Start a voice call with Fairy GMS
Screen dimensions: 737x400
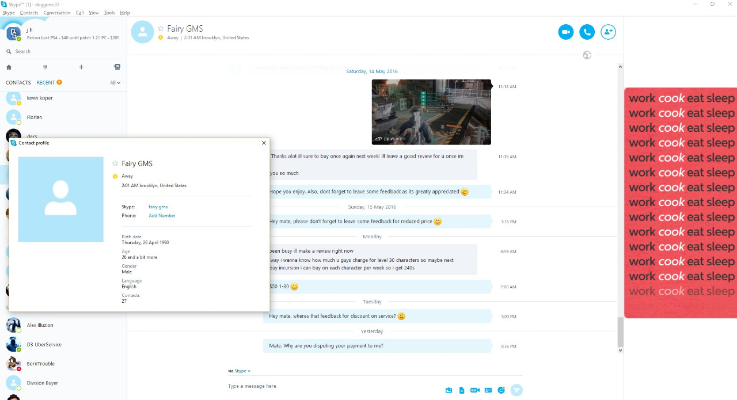click(587, 32)
